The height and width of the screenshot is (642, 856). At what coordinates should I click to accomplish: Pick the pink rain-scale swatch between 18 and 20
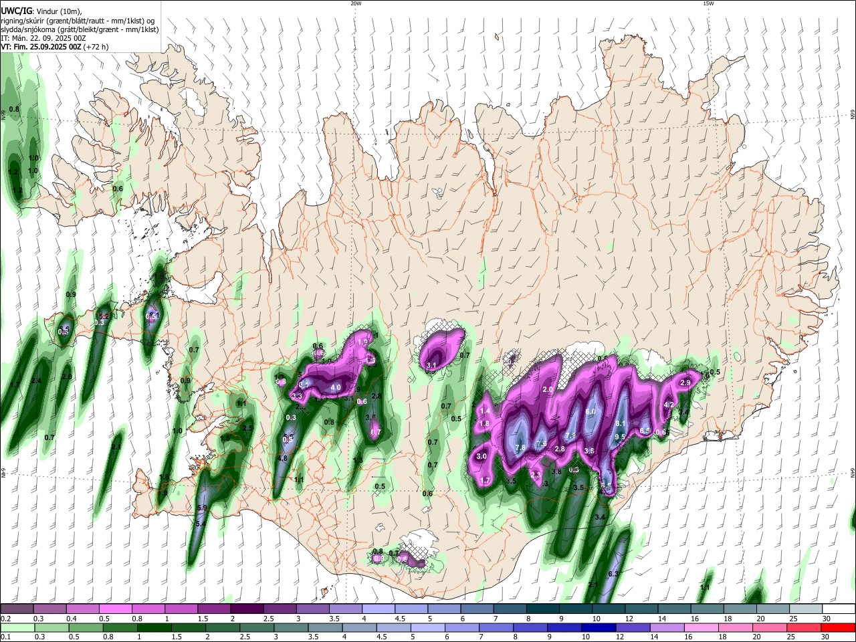click(x=736, y=628)
